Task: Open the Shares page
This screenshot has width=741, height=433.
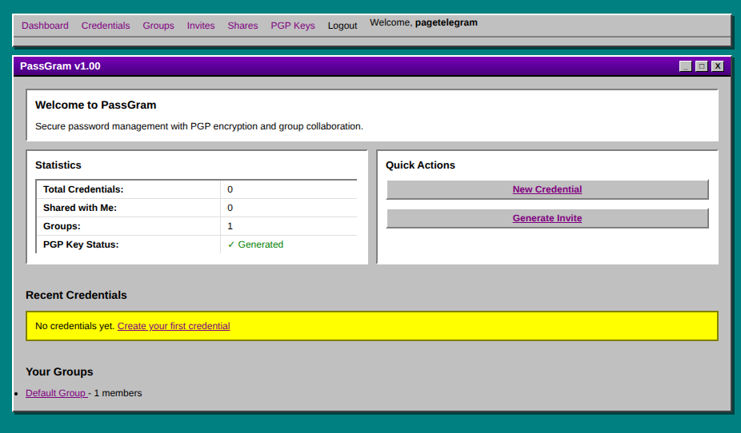Action: 242,26
